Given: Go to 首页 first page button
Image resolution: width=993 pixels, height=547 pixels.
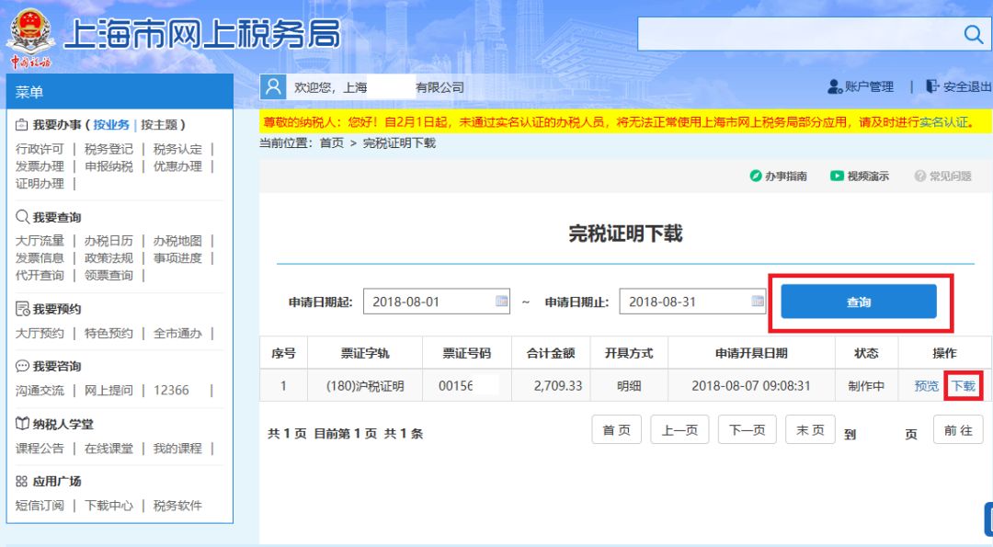Looking at the screenshot, I should pos(616,430).
